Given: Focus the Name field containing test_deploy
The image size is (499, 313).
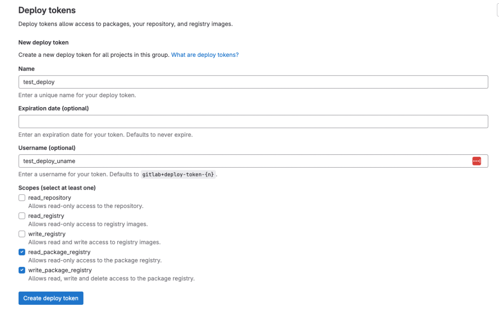Looking at the screenshot, I should point(253,82).
